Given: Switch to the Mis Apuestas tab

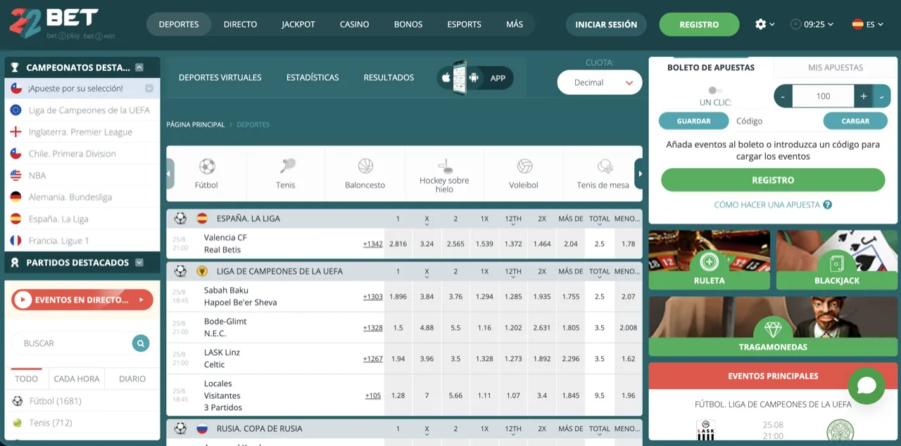Looking at the screenshot, I should (x=836, y=68).
